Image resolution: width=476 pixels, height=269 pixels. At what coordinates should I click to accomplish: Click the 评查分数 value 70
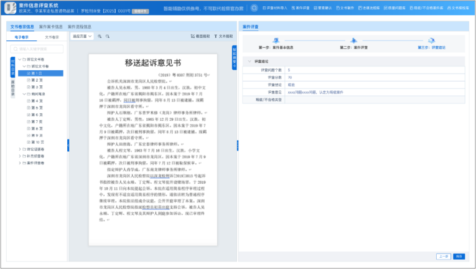289,77
